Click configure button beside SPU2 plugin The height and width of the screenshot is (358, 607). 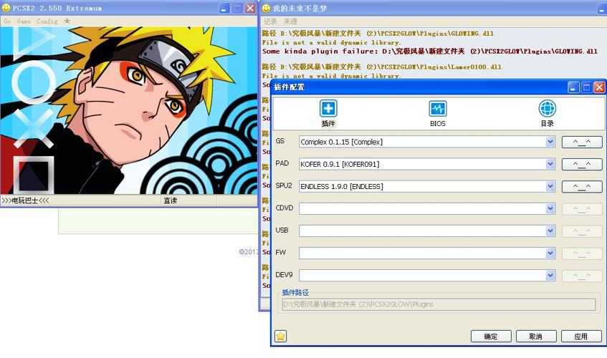point(582,187)
